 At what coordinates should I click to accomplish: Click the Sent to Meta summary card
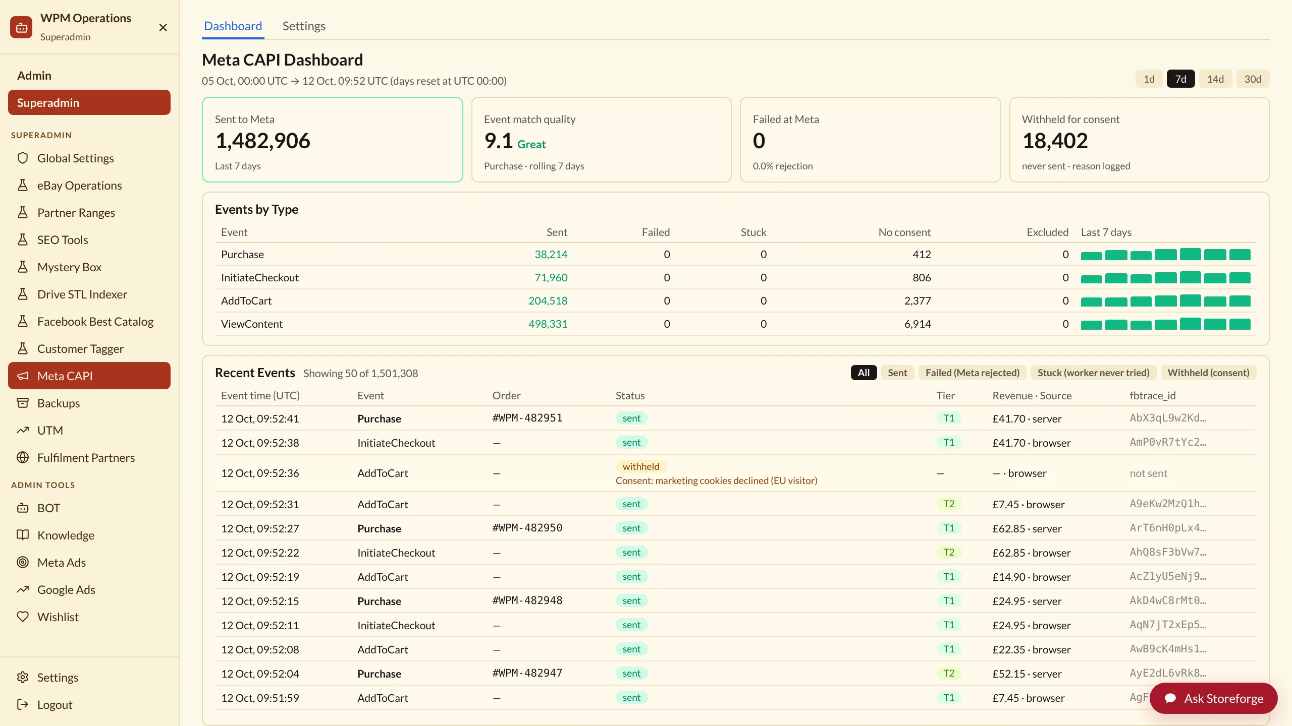click(333, 140)
